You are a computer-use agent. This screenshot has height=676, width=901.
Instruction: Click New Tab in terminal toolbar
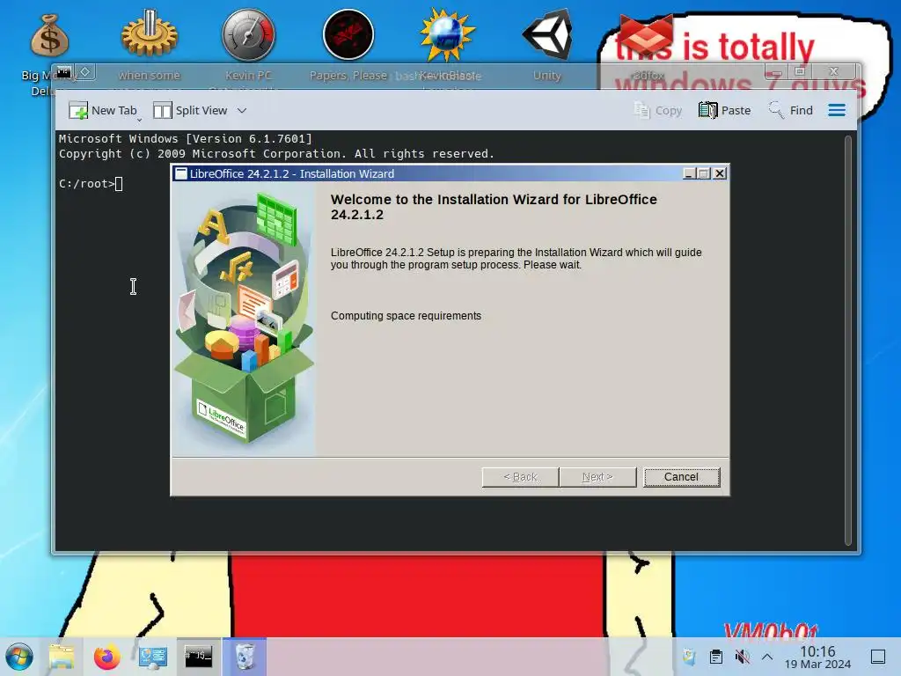pos(102,110)
